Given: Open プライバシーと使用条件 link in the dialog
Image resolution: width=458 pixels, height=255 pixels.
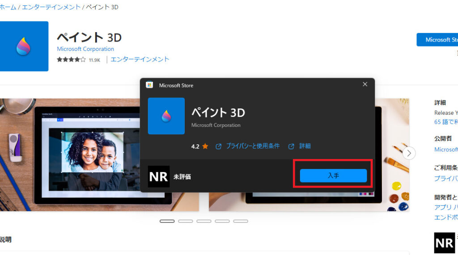Looking at the screenshot, I should (253, 146).
